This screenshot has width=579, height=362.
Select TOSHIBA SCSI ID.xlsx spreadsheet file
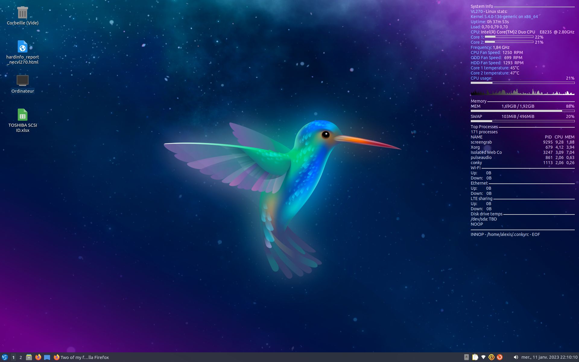tap(23, 115)
